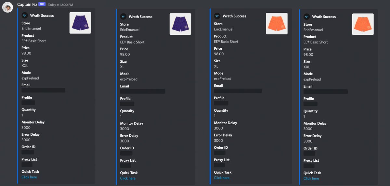Image resolution: width=390 pixels, height=186 pixels.
Task: Click the Wrath logo in orange XL embed
Action: coord(217,16)
